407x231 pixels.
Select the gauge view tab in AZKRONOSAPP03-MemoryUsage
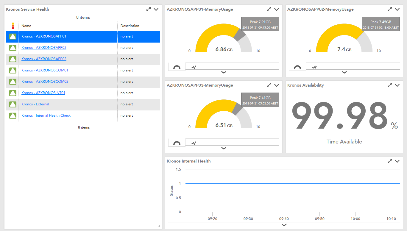tap(177, 143)
